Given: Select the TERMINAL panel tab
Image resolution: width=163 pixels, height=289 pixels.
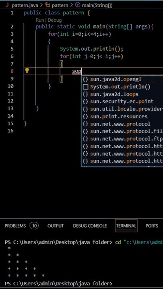Looking at the screenshot, I should [126, 226].
